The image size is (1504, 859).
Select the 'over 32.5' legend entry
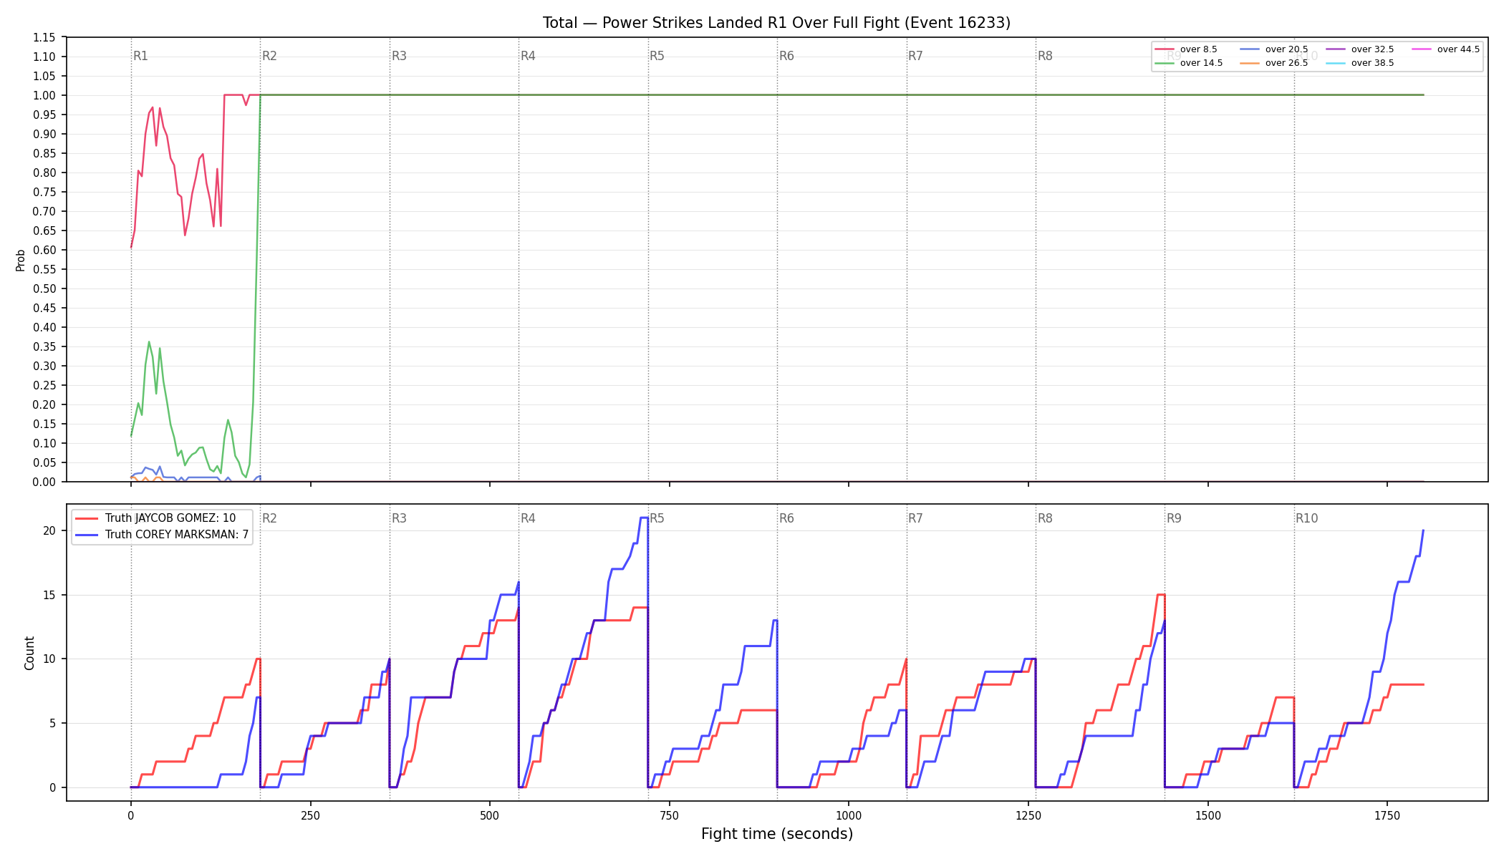coord(1360,49)
